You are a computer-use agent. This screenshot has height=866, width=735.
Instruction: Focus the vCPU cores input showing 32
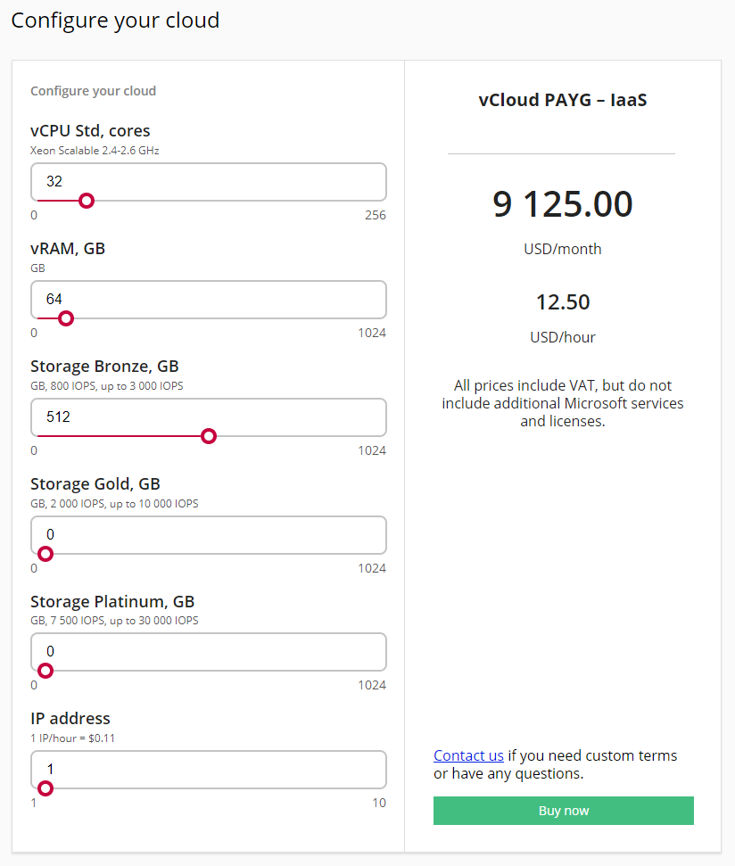(x=208, y=182)
